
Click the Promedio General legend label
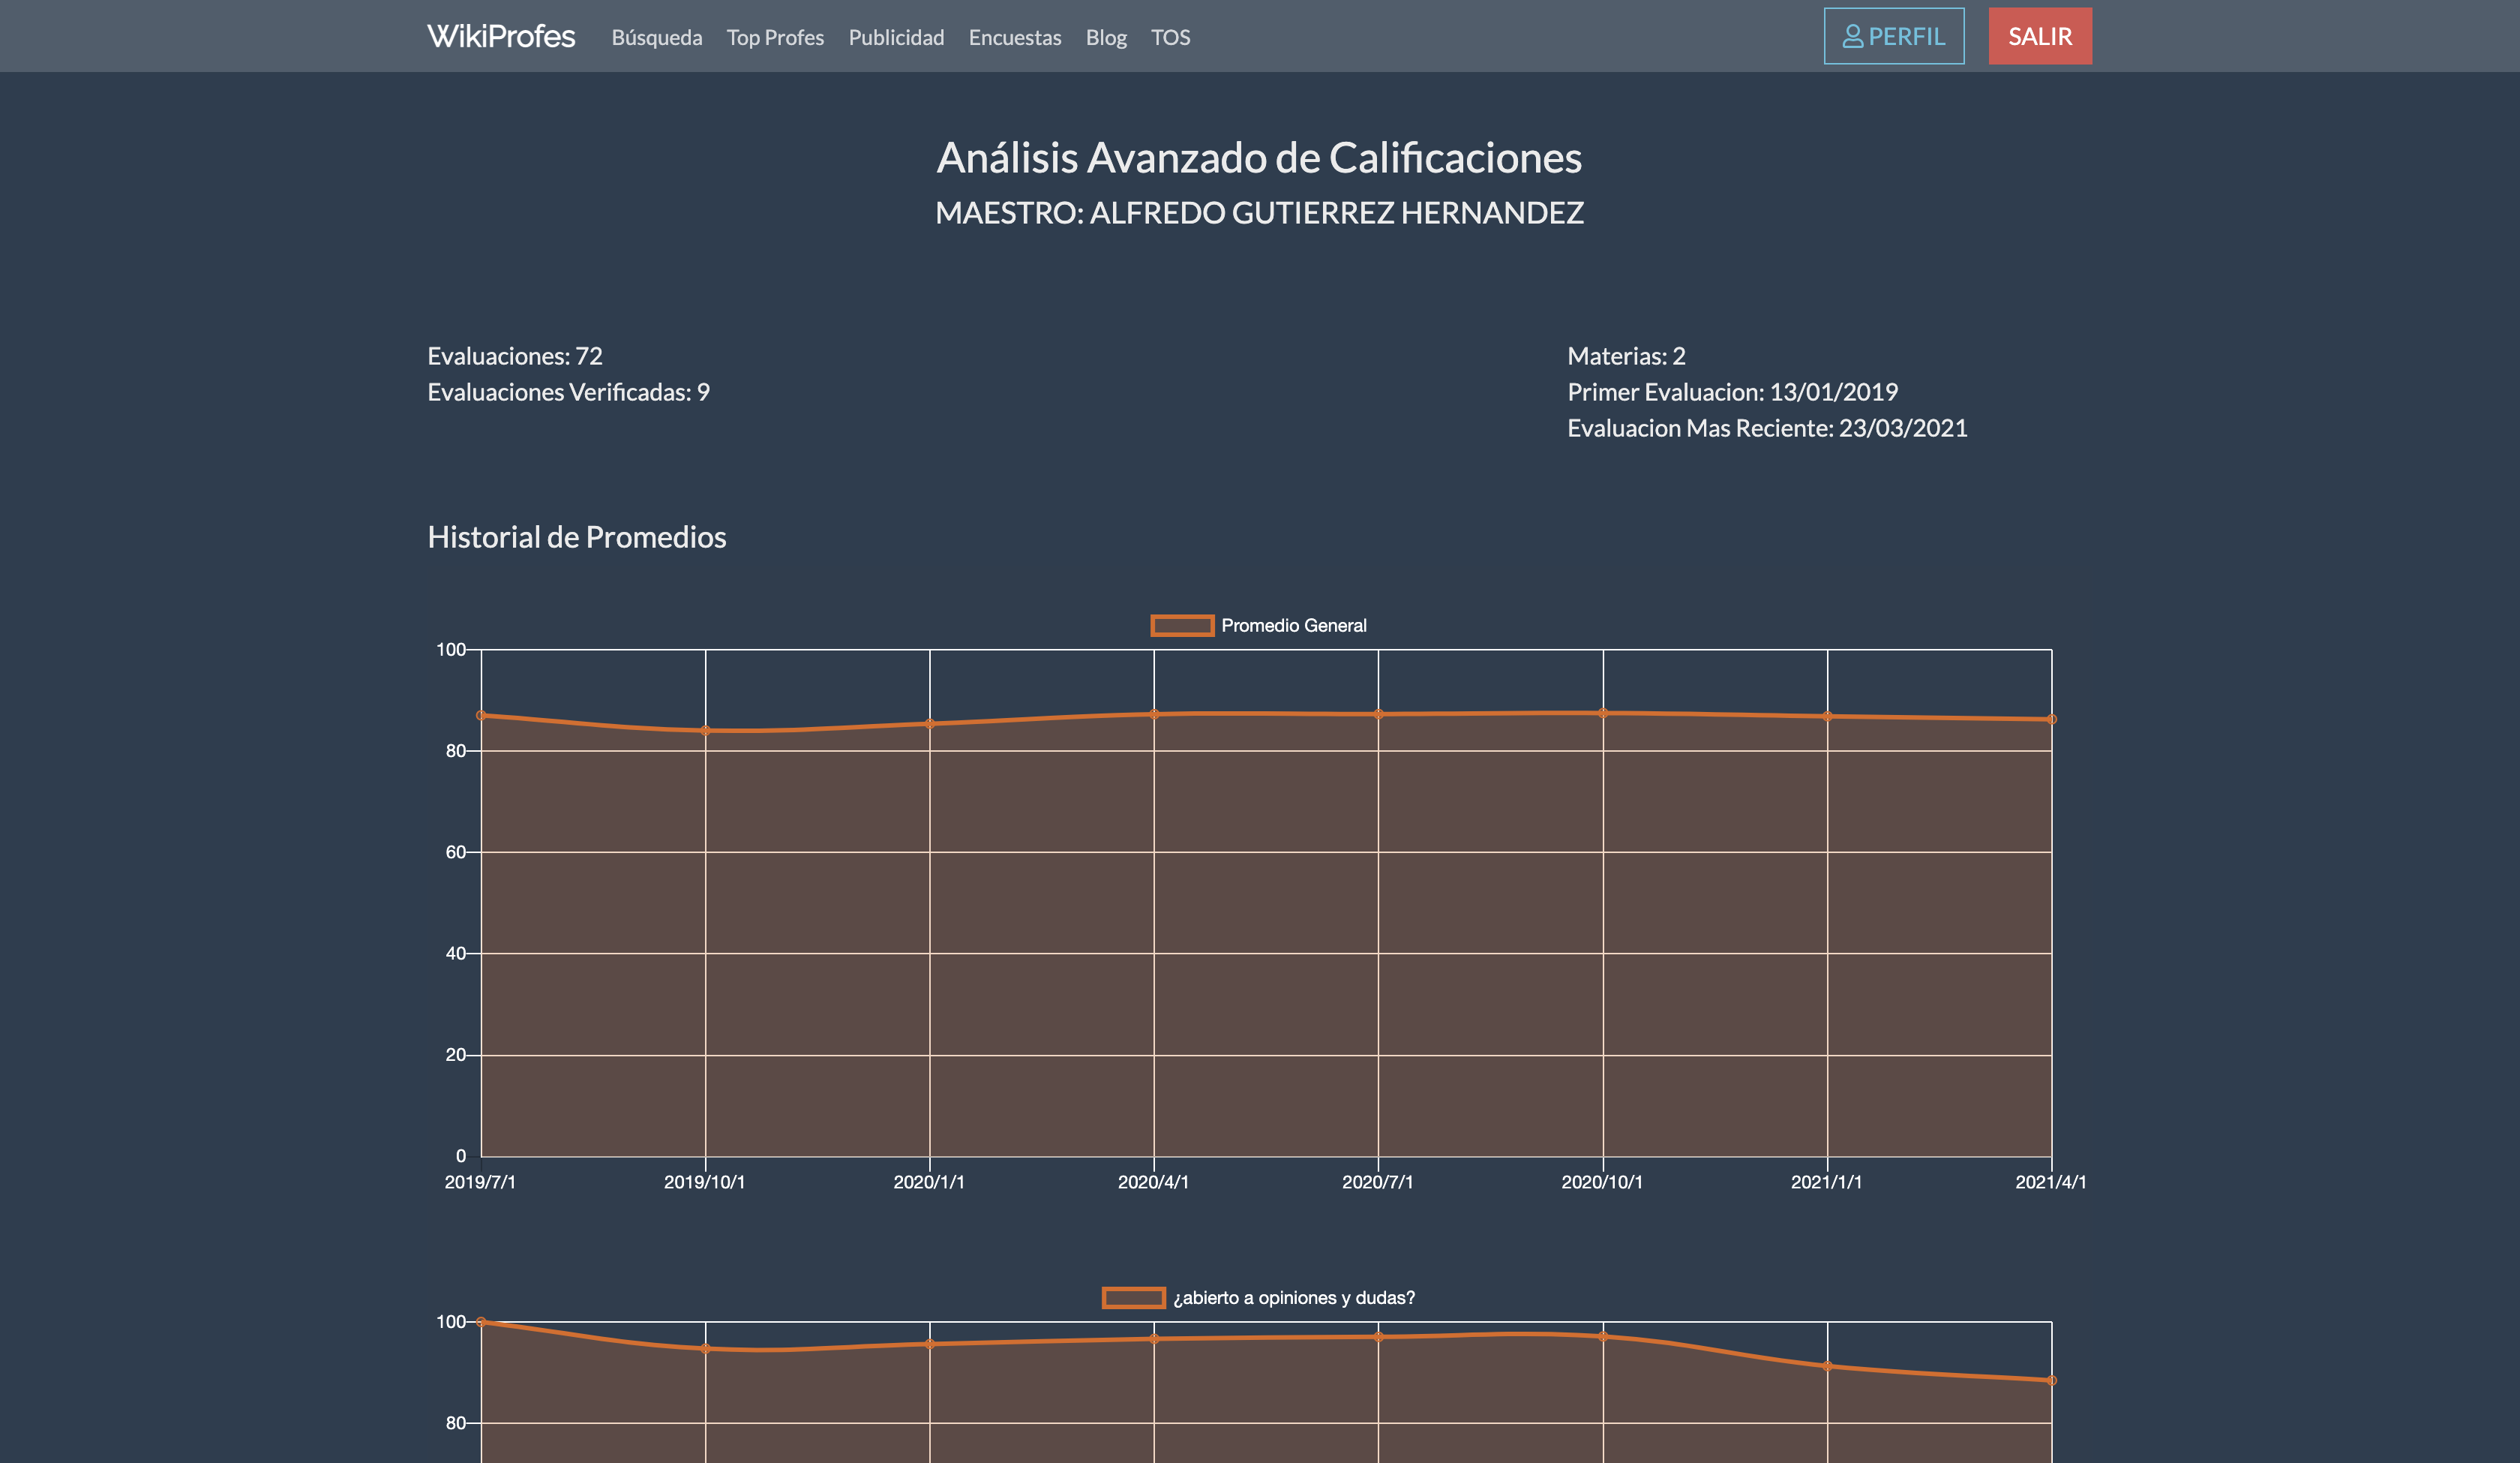[1293, 626]
